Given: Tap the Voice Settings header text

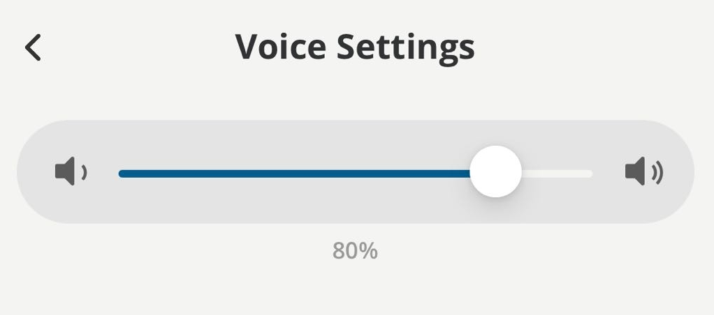Looking at the screenshot, I should tap(355, 47).
